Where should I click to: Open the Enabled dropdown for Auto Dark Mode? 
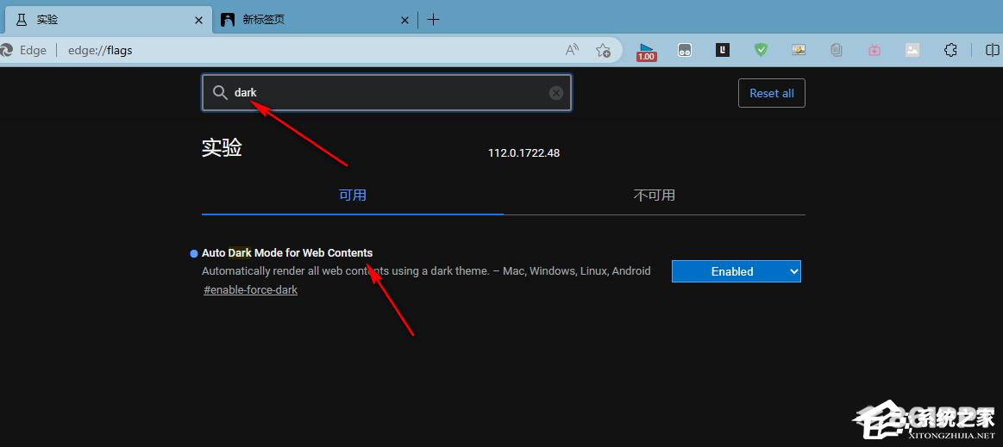tap(737, 271)
